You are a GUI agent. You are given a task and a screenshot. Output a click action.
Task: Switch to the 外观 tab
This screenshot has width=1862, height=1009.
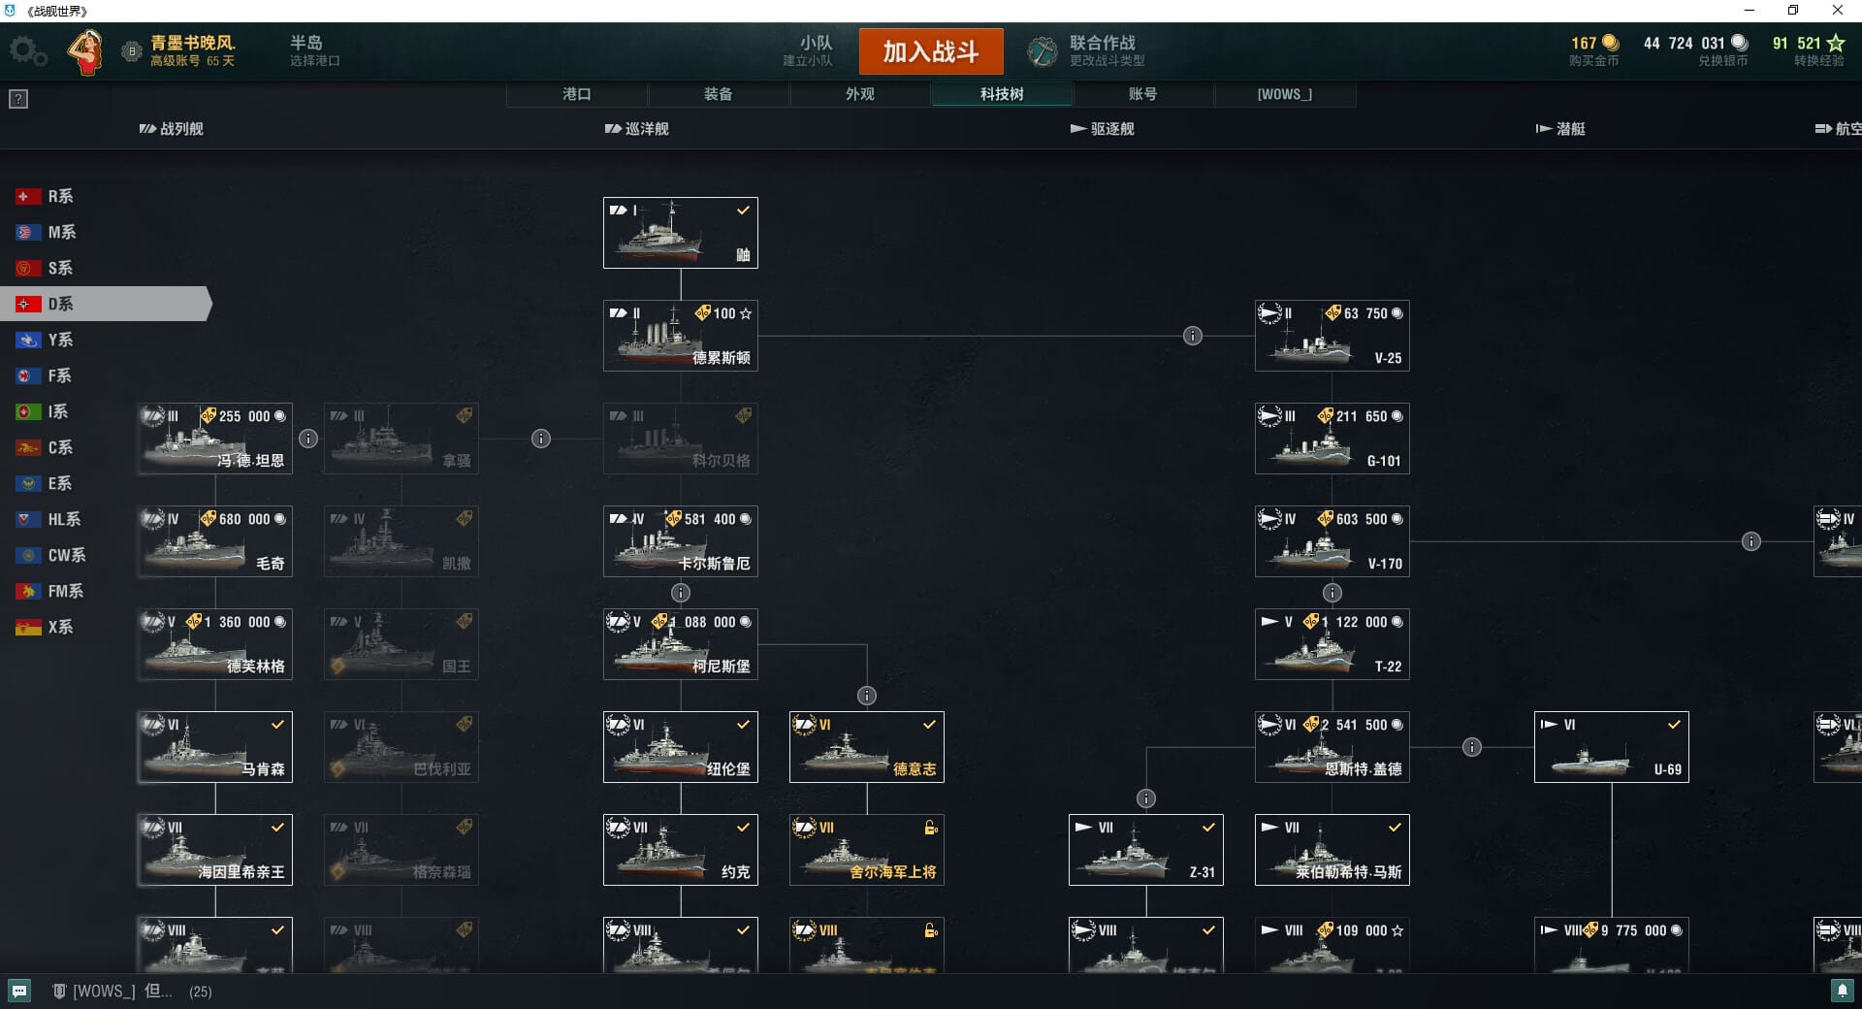click(860, 94)
